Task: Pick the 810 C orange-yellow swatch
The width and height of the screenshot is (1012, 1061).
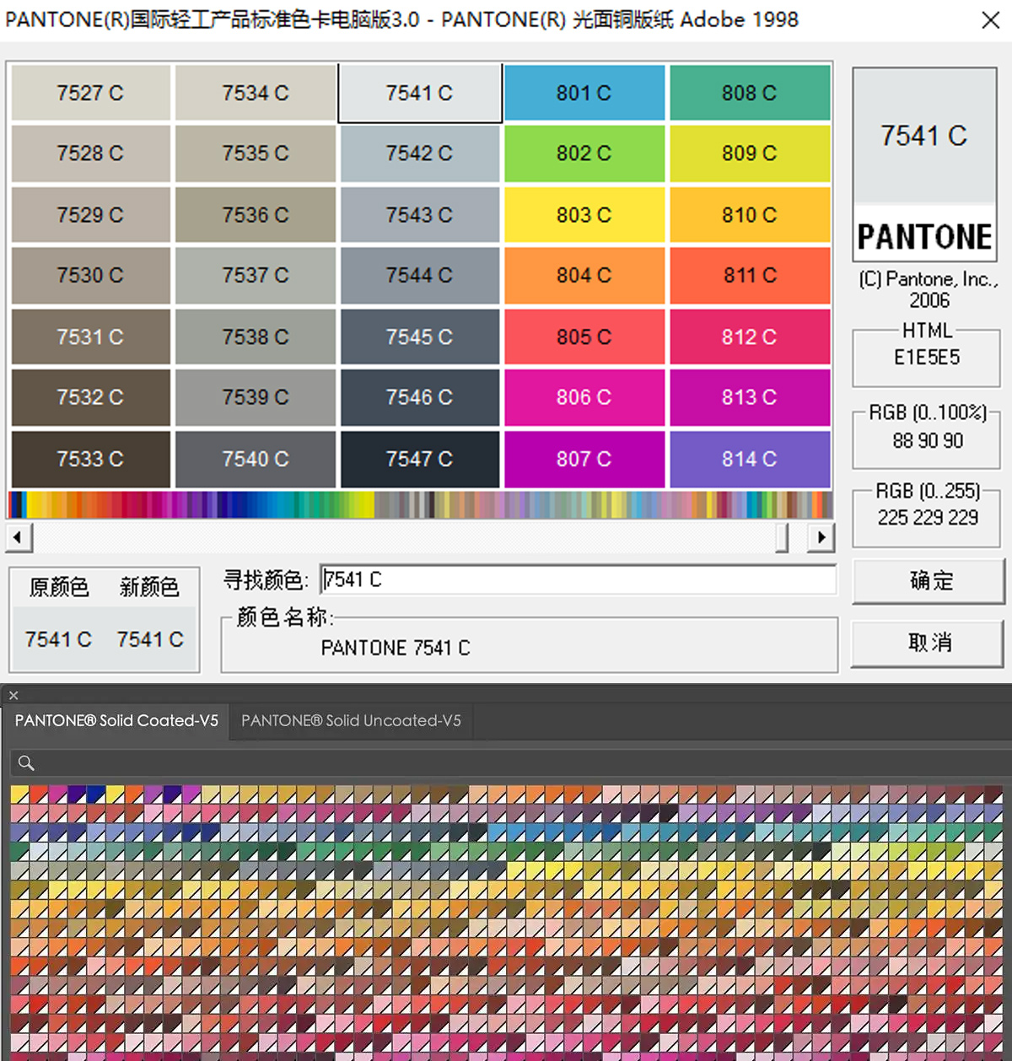Action: pyautogui.click(x=750, y=215)
